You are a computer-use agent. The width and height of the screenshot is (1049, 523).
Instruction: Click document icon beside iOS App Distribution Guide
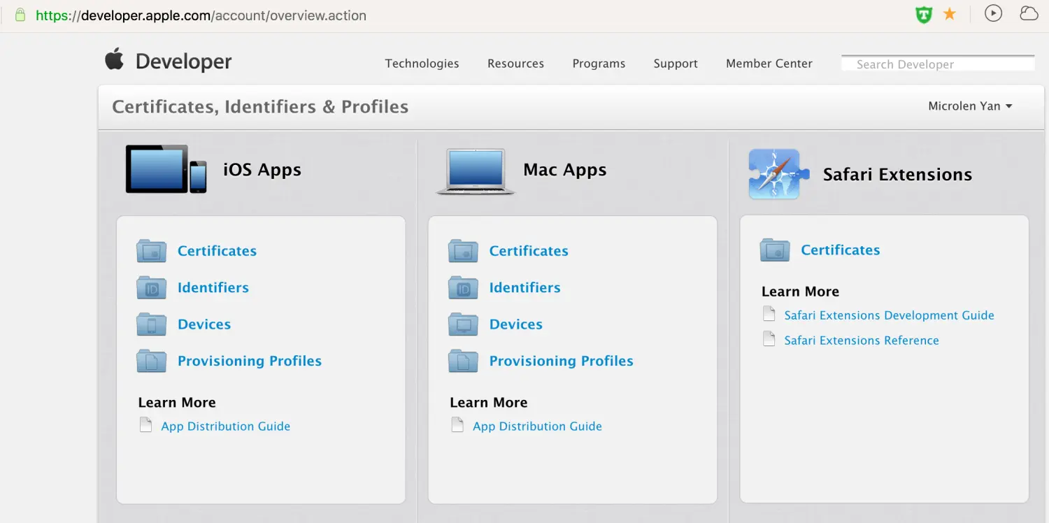point(145,425)
